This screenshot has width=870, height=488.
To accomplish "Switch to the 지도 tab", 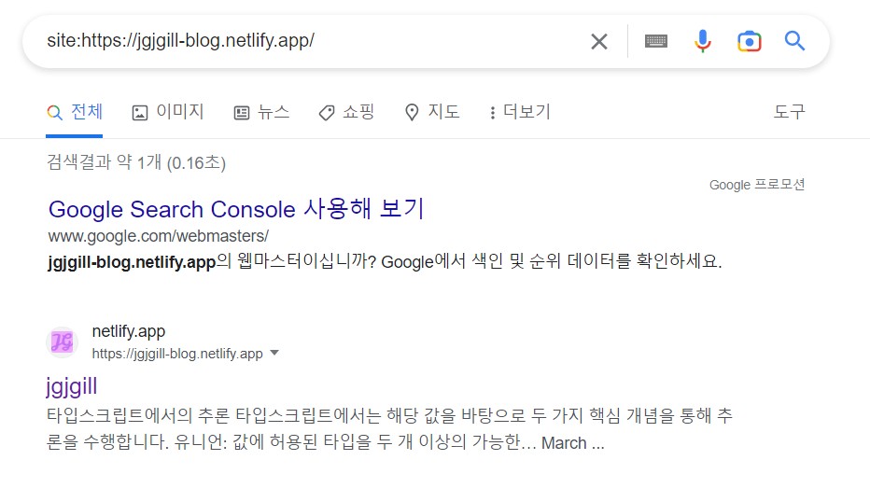I will [432, 112].
